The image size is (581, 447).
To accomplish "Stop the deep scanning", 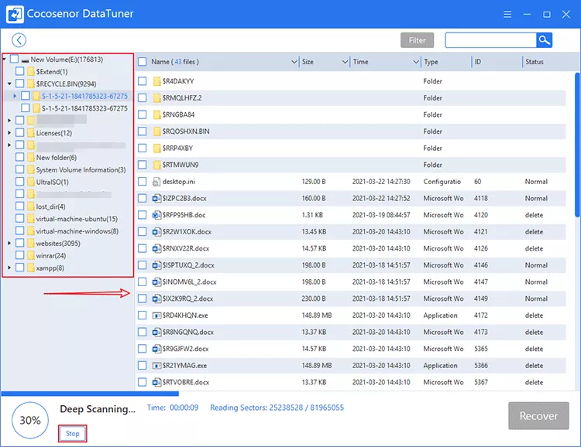I will pyautogui.click(x=72, y=433).
